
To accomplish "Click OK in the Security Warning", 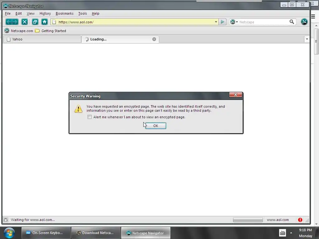I will [x=156, y=126].
